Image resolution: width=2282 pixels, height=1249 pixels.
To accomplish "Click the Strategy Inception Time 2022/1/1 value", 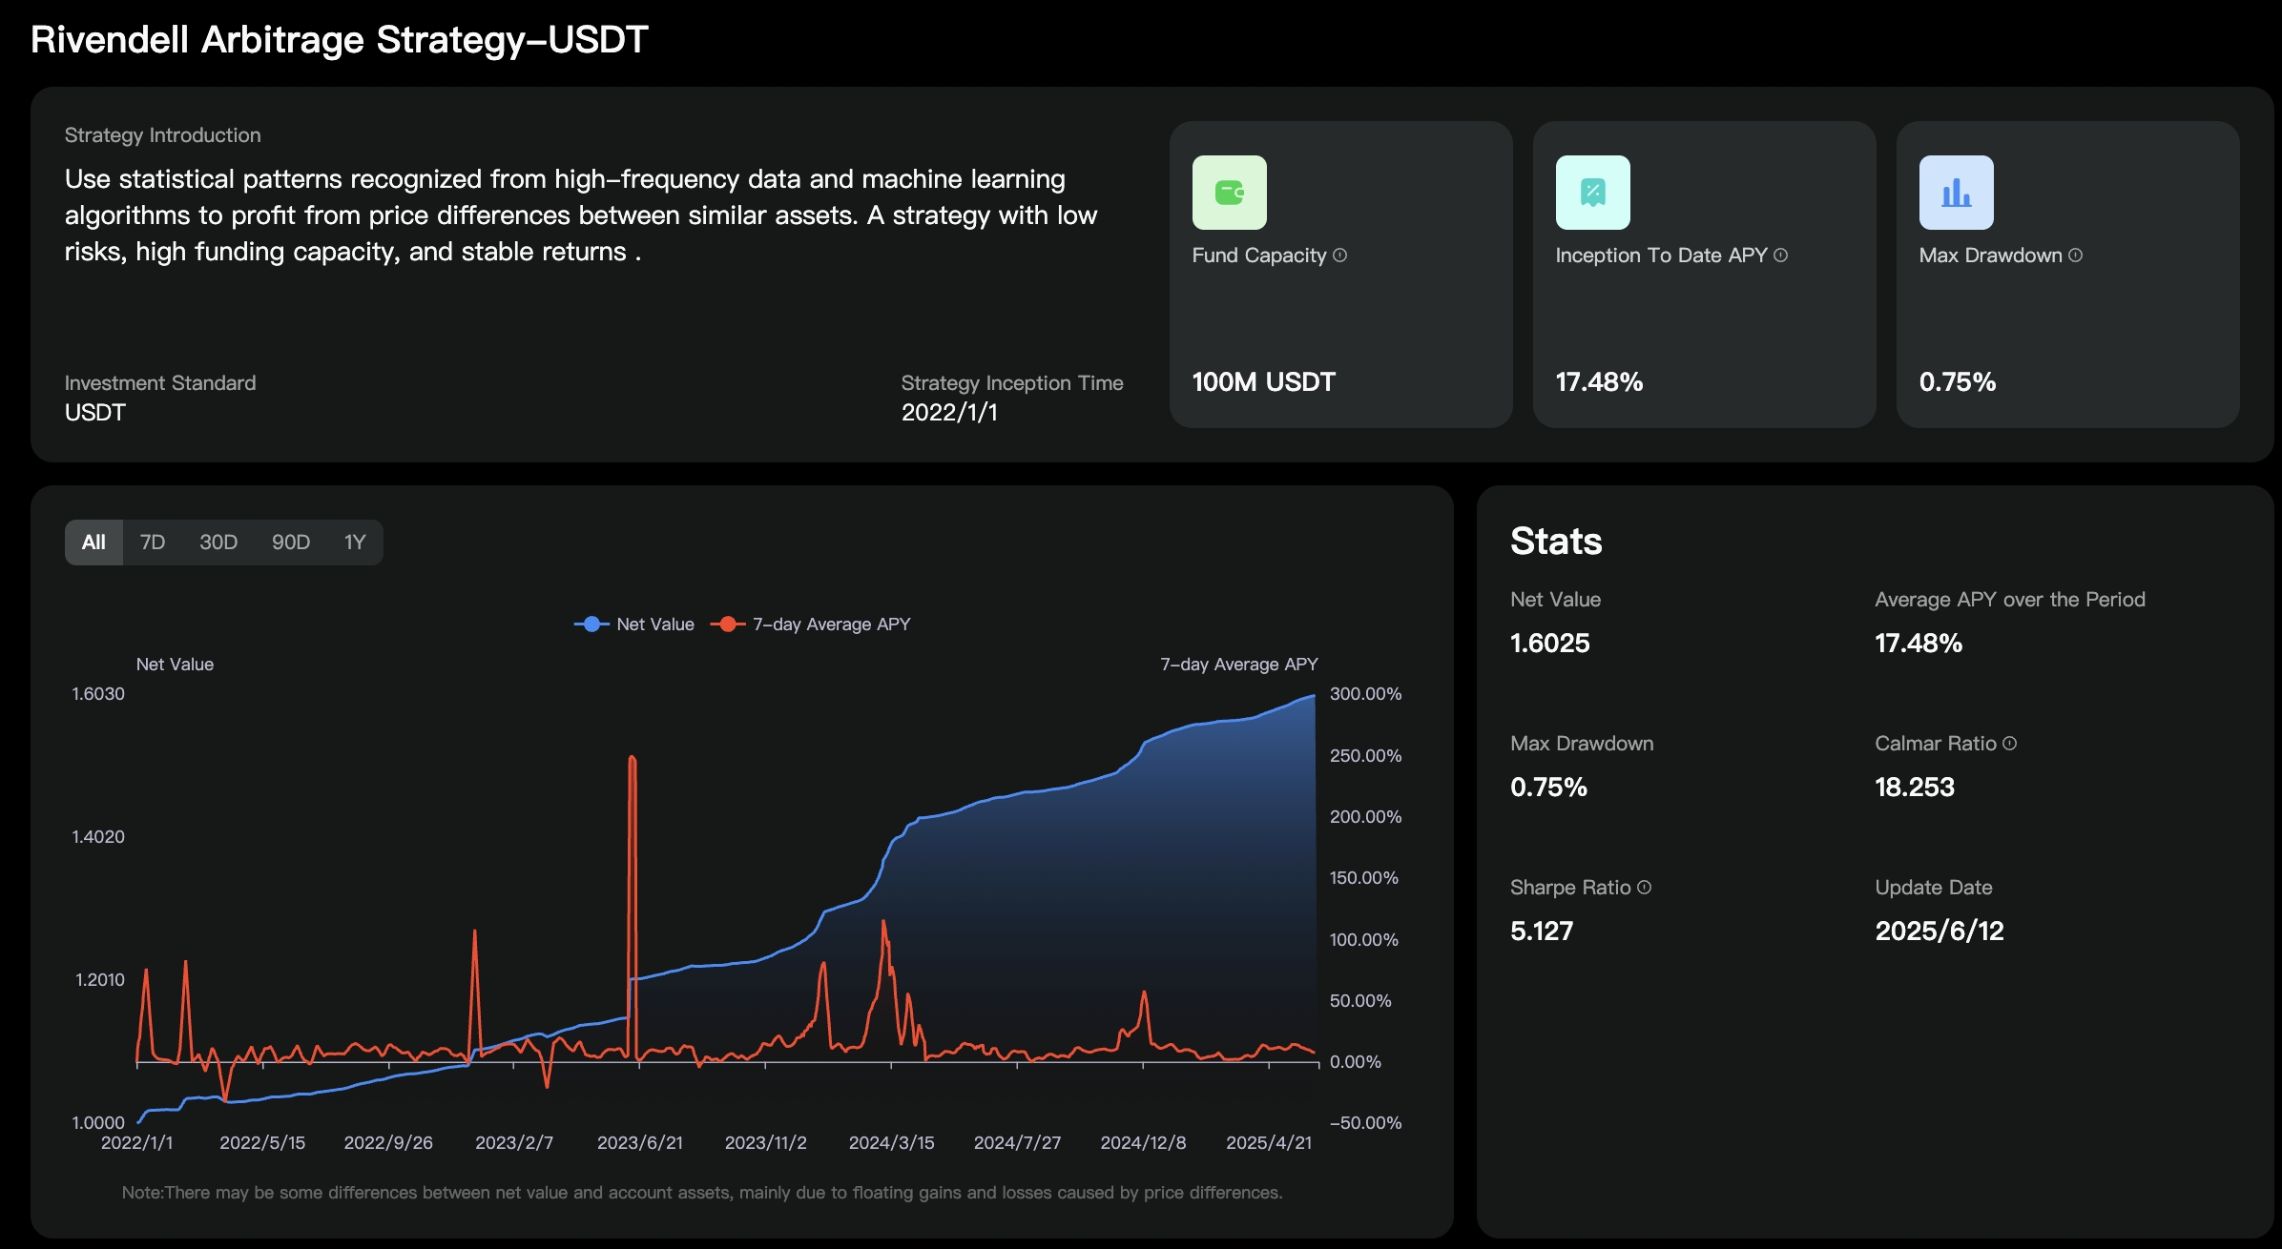I will point(949,412).
